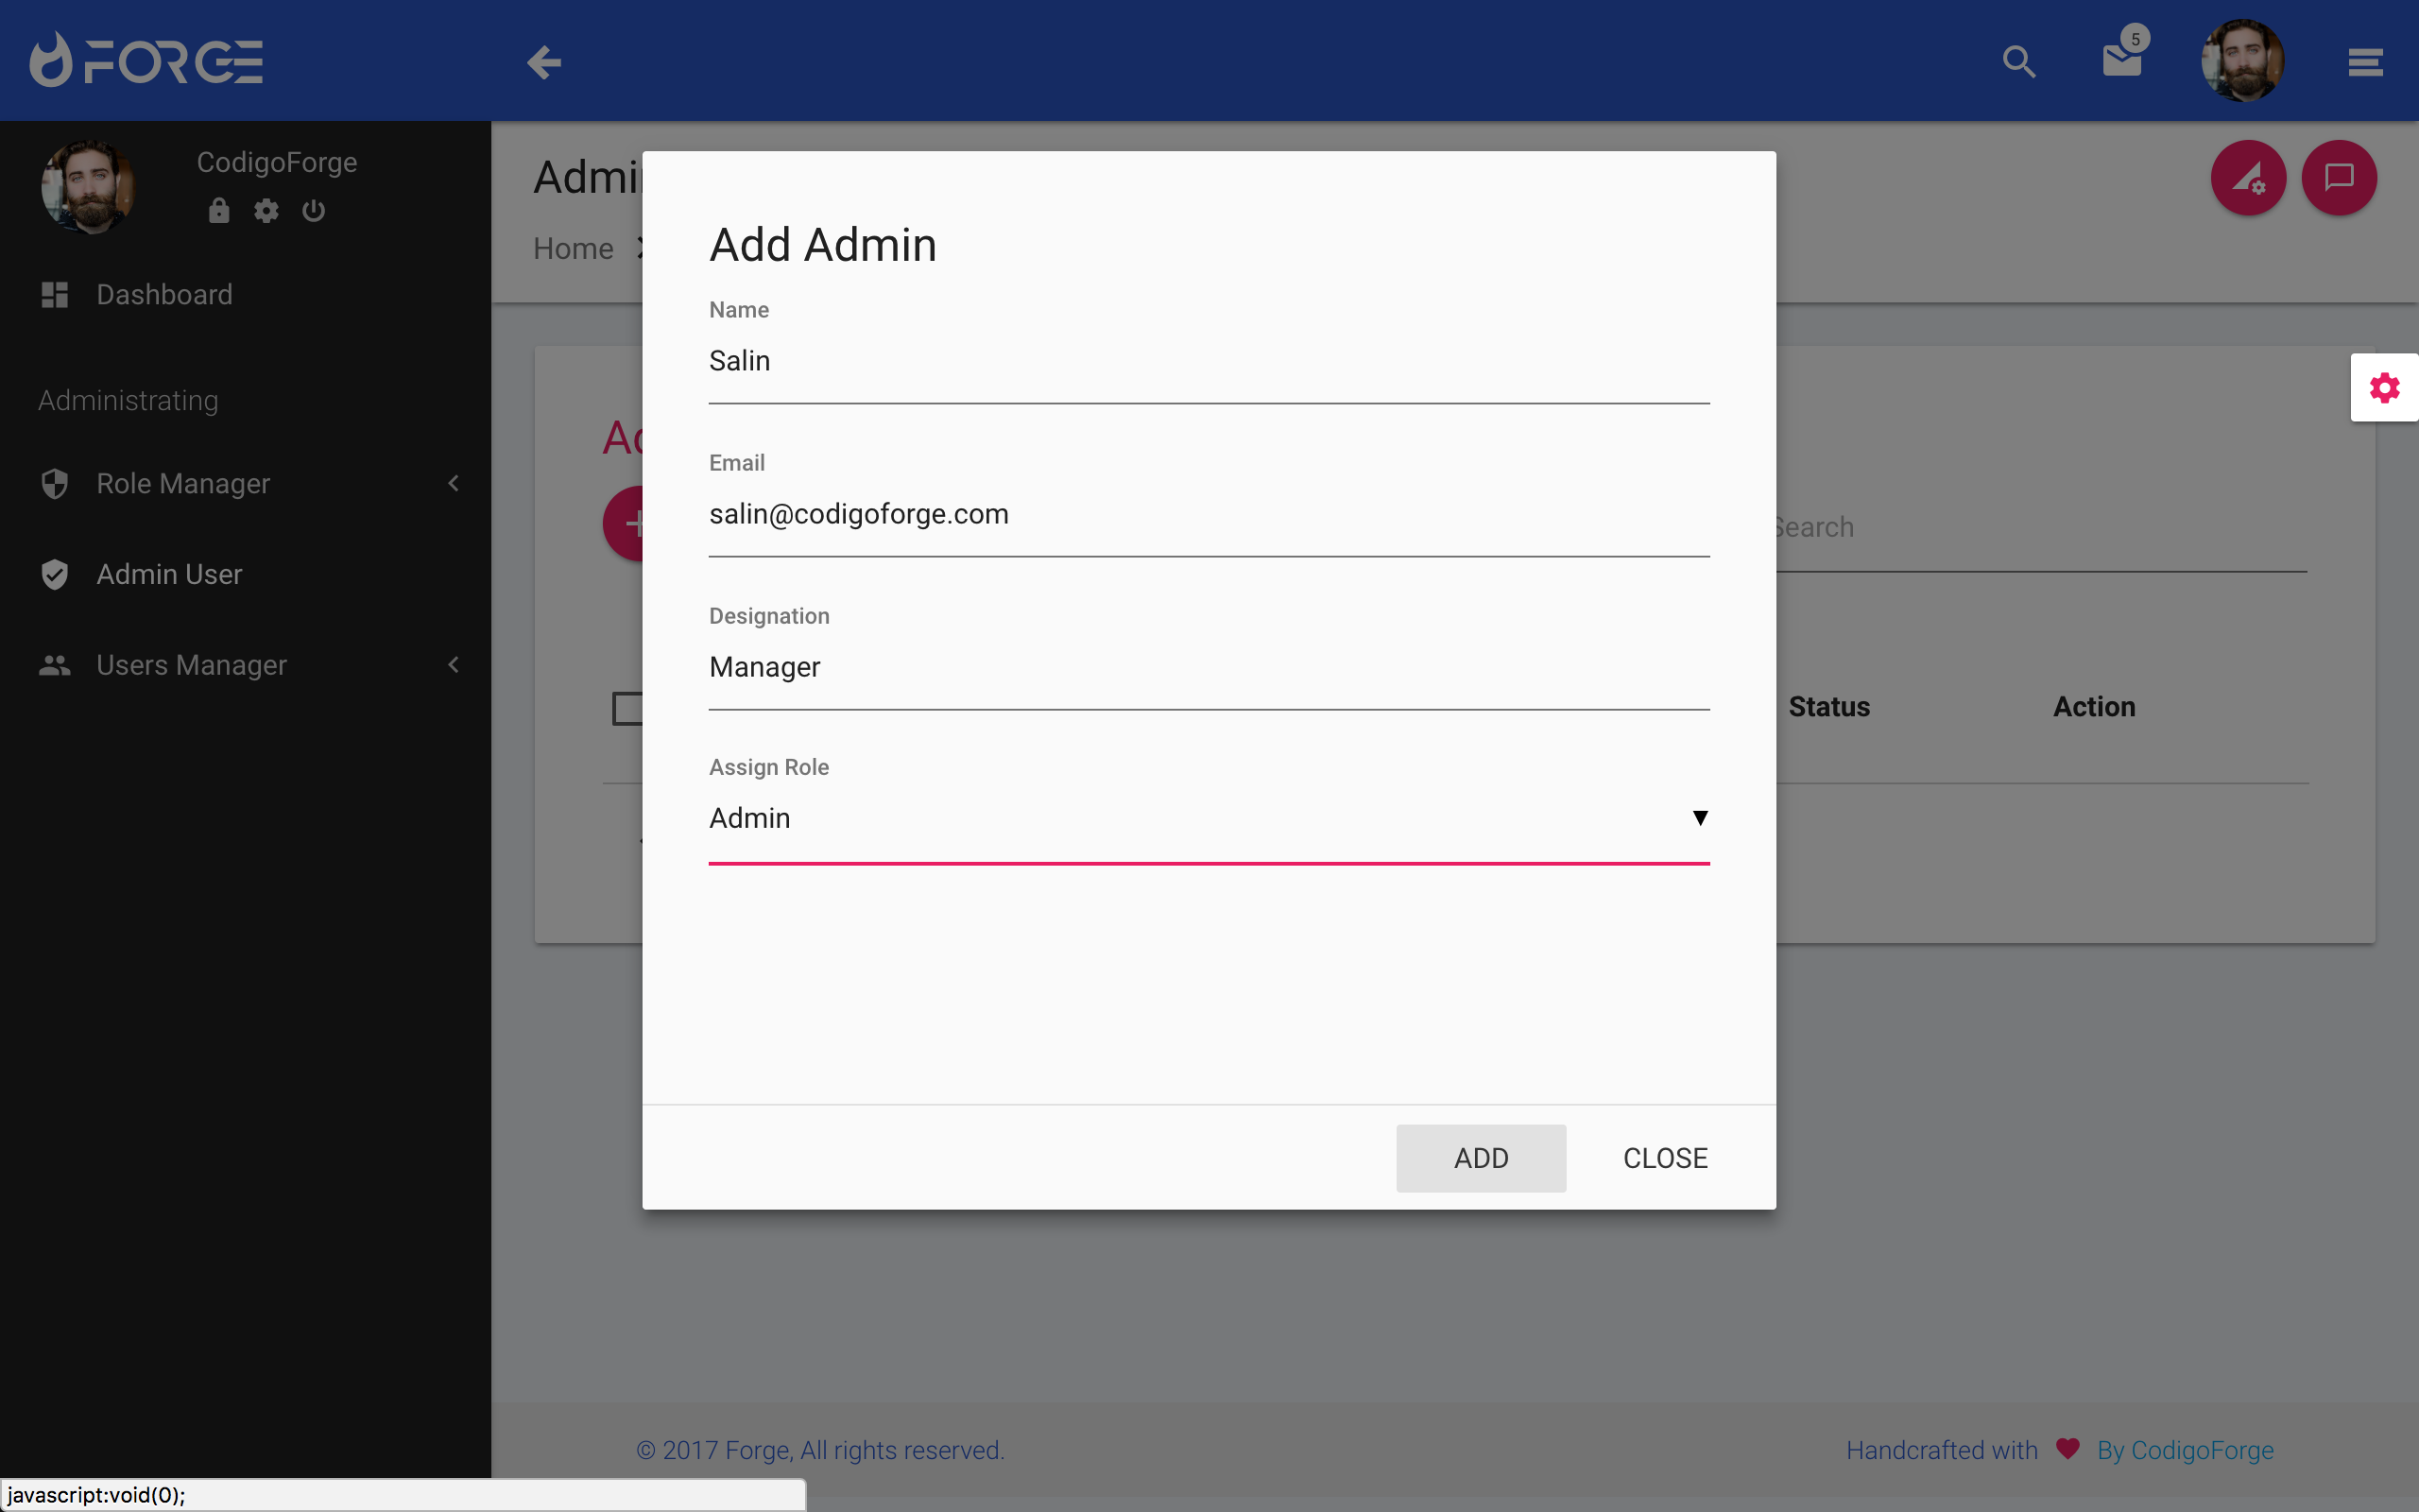Click the chat bubble floating button
The width and height of the screenshot is (2419, 1512).
[2338, 178]
